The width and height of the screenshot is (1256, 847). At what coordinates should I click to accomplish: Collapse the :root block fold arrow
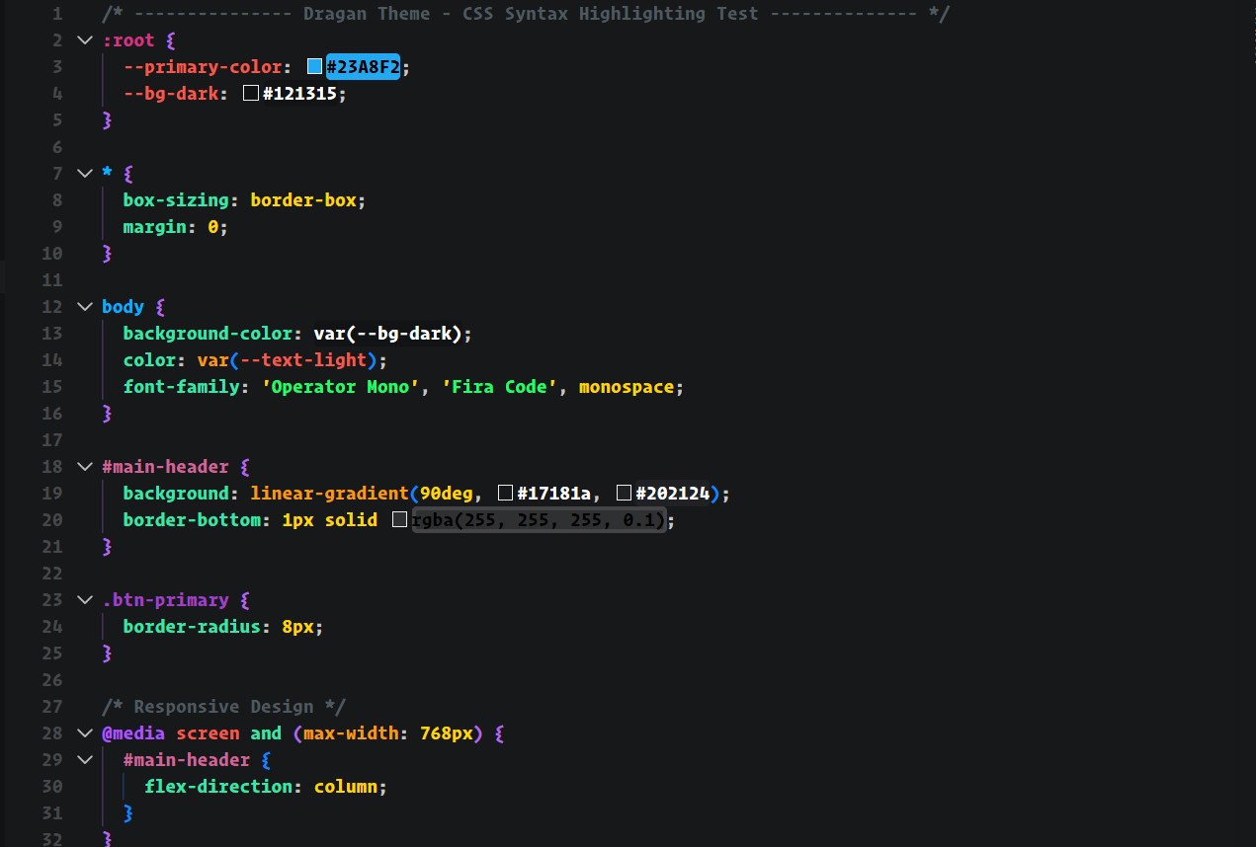tap(84, 40)
